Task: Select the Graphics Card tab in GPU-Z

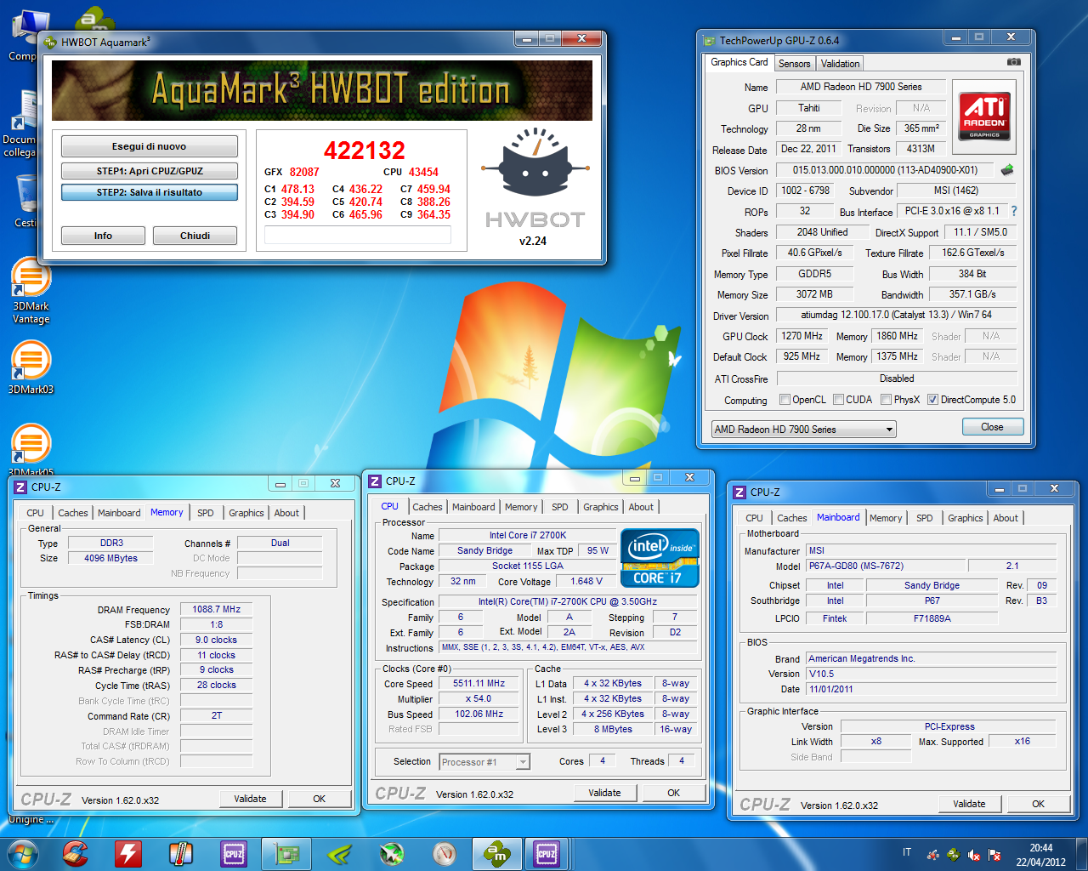Action: [739, 62]
